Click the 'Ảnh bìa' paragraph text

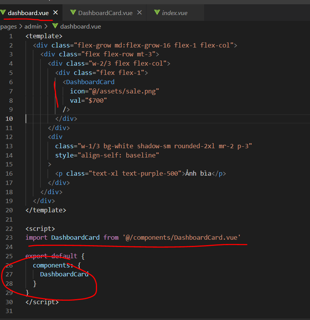coord(198,173)
